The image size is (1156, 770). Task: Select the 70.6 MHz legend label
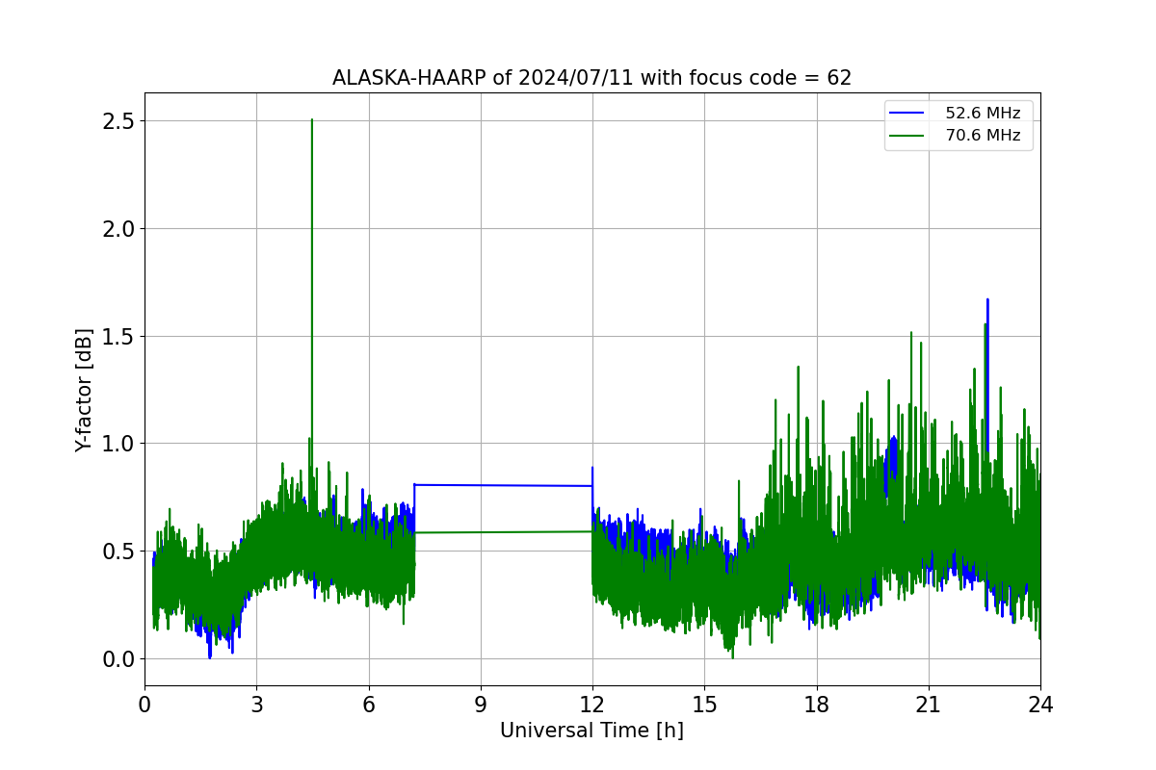983,136
